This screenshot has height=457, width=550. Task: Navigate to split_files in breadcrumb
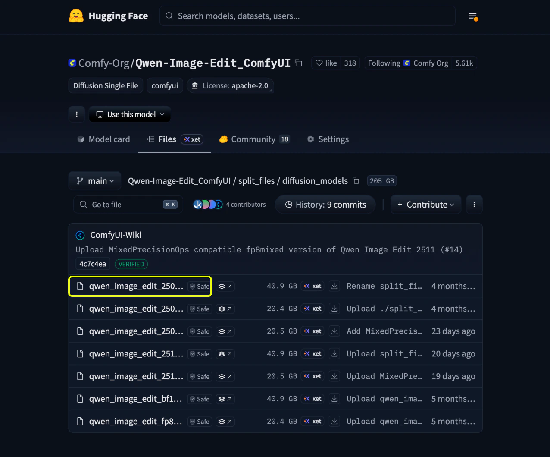click(256, 181)
